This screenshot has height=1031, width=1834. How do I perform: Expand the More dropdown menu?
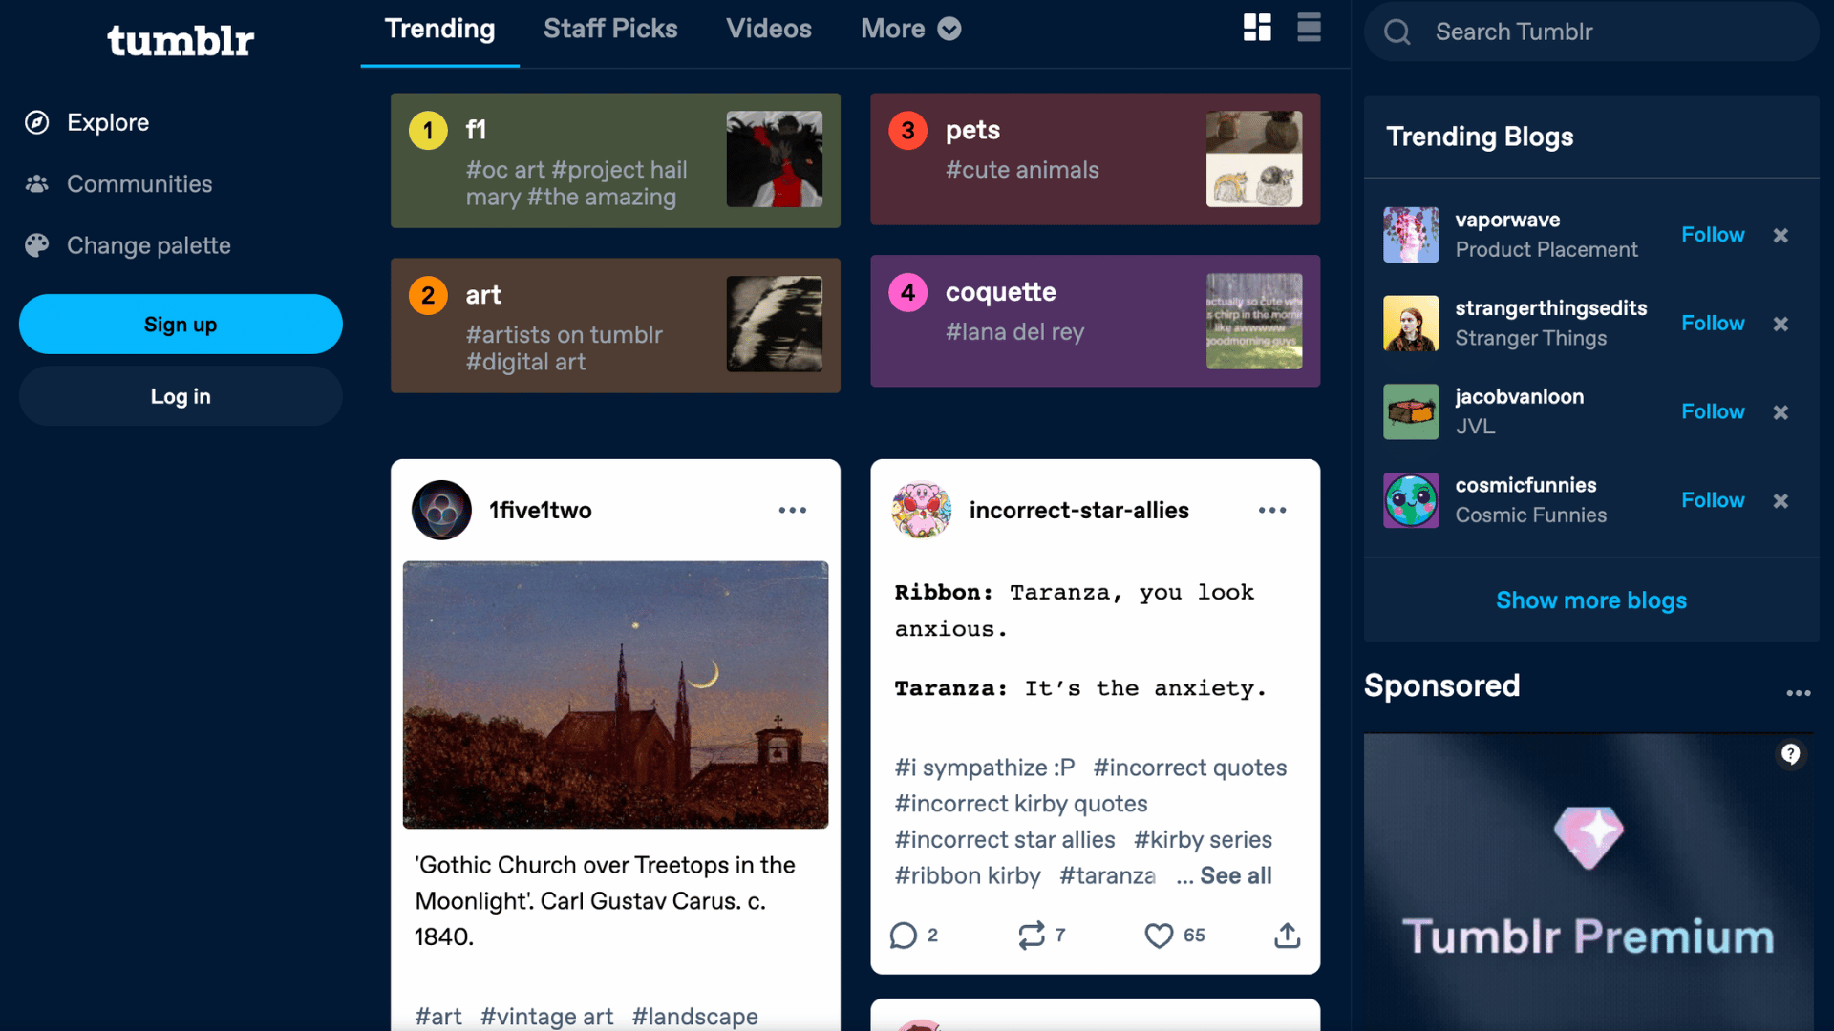[x=911, y=29]
